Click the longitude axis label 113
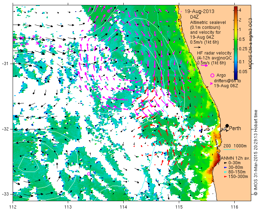This screenshot has width=260, height=211. click(x=68, y=207)
